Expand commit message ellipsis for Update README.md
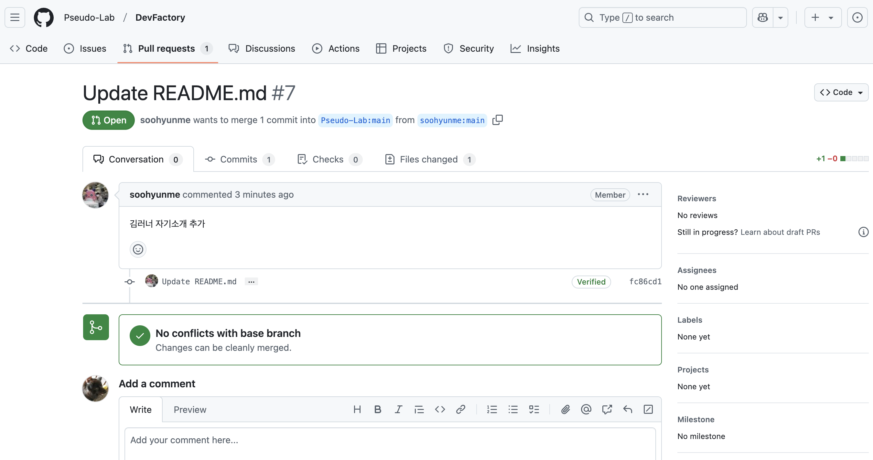Screen dimensions: 873x460 pos(251,282)
